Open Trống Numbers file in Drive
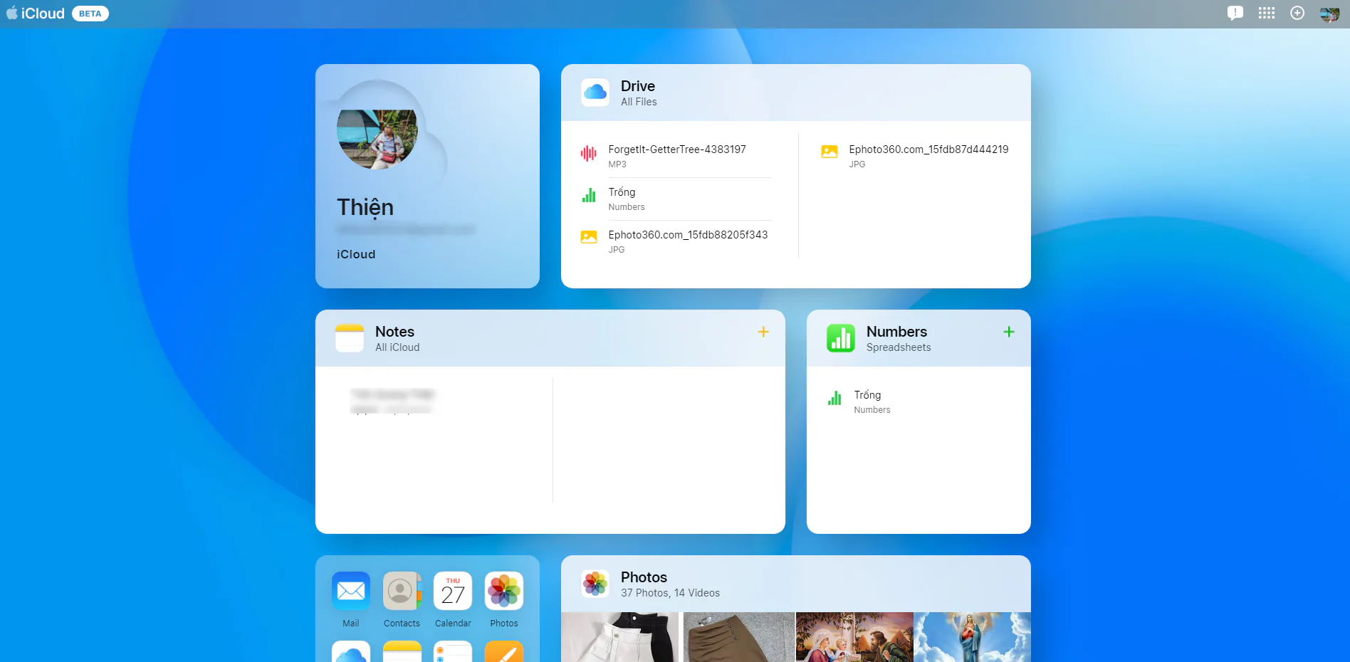1350x662 pixels. point(676,199)
